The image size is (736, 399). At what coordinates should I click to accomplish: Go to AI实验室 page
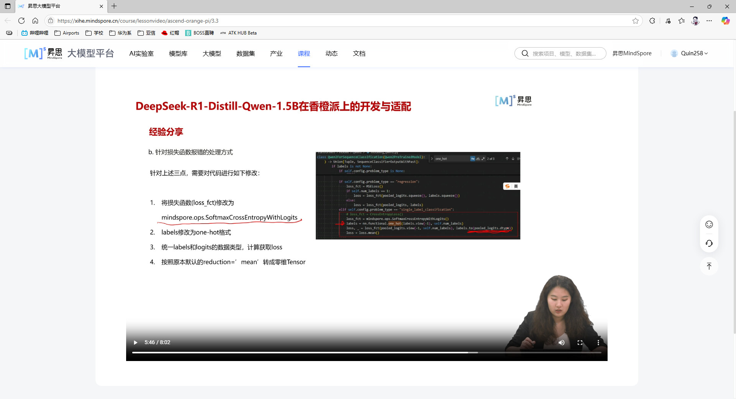[141, 54]
